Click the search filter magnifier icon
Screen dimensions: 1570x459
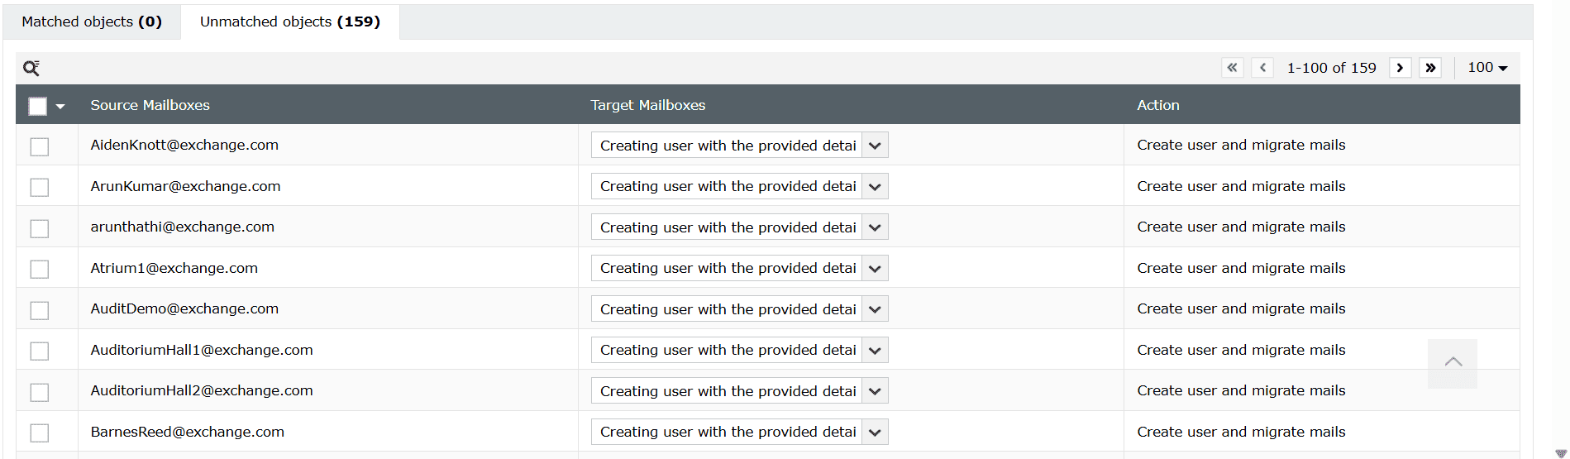(31, 68)
